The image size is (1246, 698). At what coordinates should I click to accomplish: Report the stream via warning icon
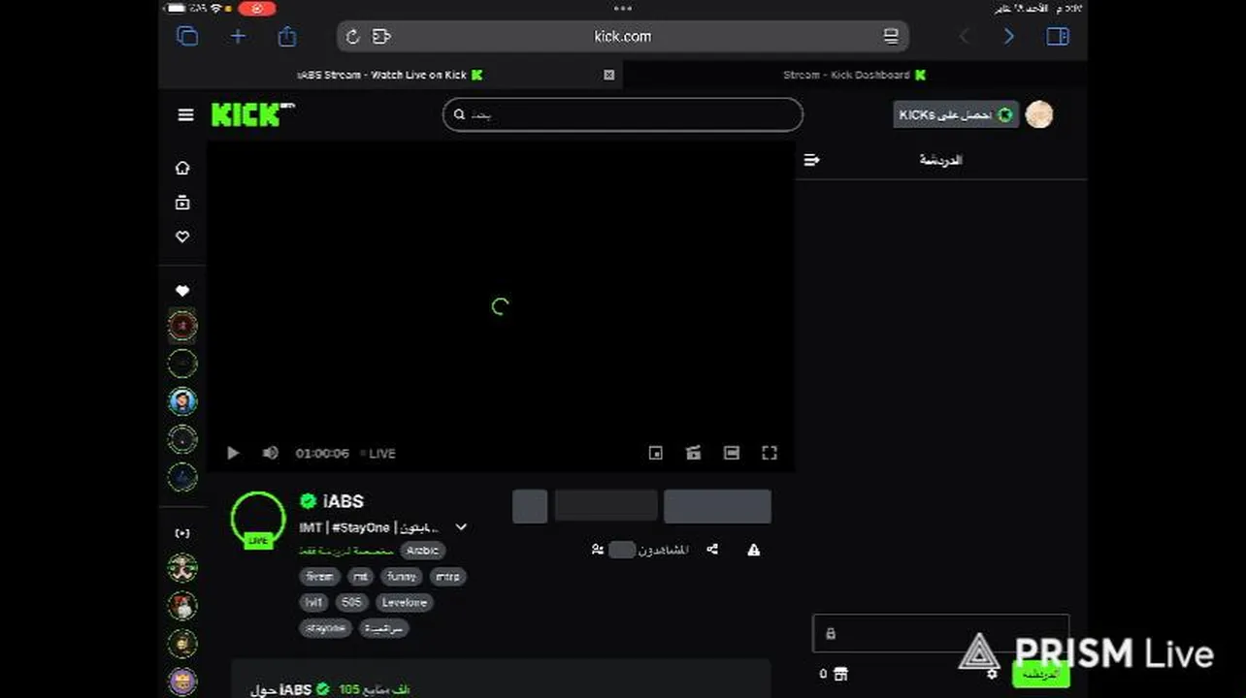click(x=754, y=550)
